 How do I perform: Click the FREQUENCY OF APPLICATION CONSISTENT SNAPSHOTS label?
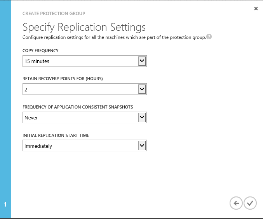pyautogui.click(x=78, y=107)
